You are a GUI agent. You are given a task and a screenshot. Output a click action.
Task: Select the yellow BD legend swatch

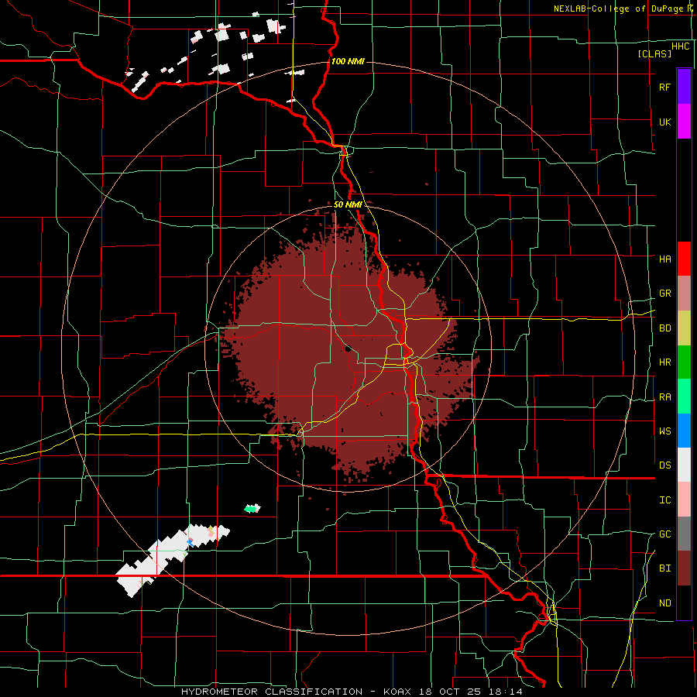[684, 328]
